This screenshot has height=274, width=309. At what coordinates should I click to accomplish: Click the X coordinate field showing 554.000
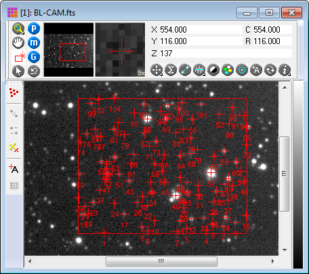201,30
